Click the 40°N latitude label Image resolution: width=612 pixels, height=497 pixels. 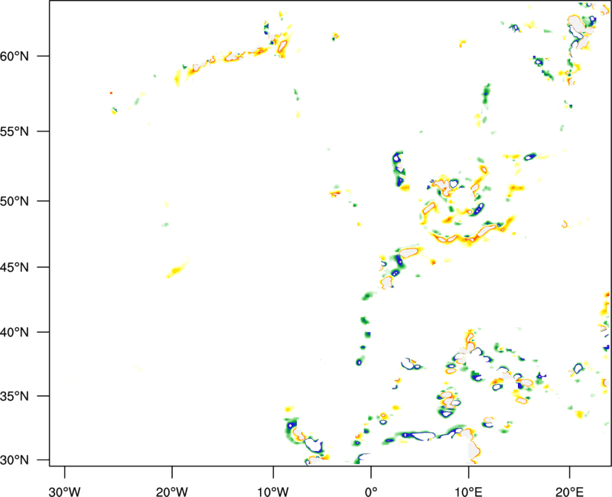tap(15, 333)
